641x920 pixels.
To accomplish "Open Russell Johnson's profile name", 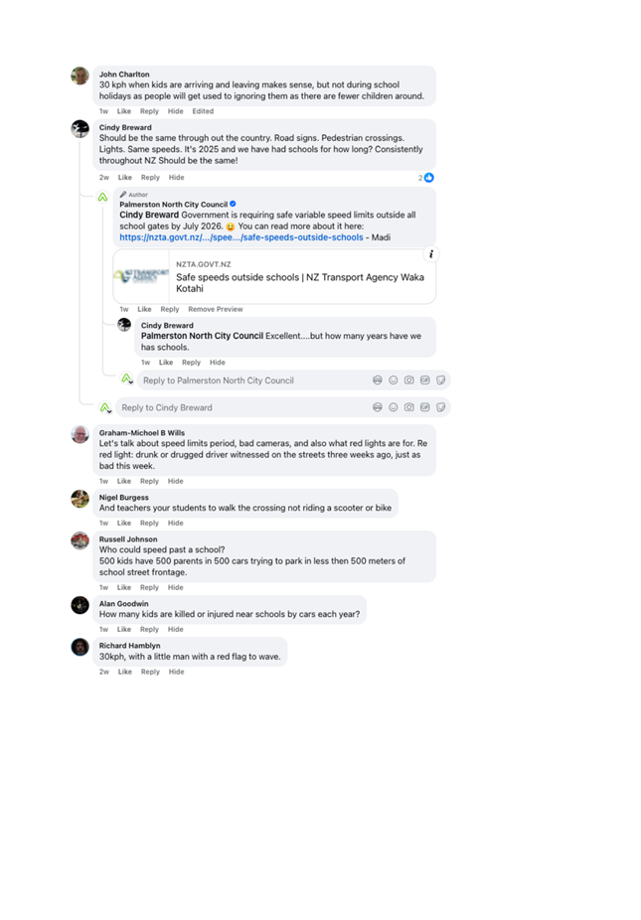I will [x=128, y=539].
